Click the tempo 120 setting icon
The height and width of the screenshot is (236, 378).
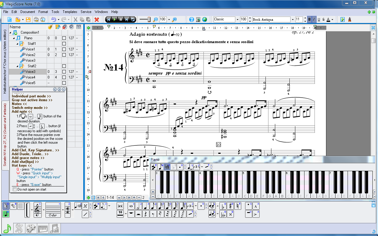[78, 206]
